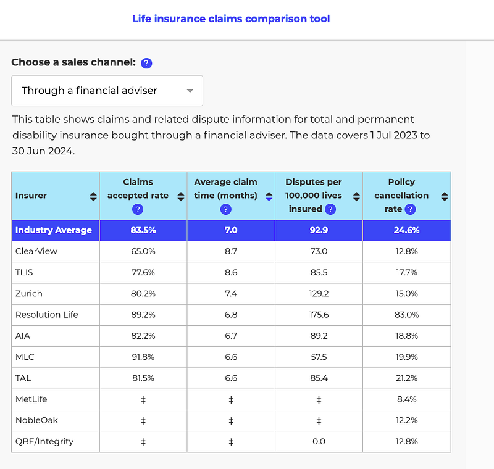Click the Life insurance claims comparison tool title
The height and width of the screenshot is (469, 494).
[231, 19]
